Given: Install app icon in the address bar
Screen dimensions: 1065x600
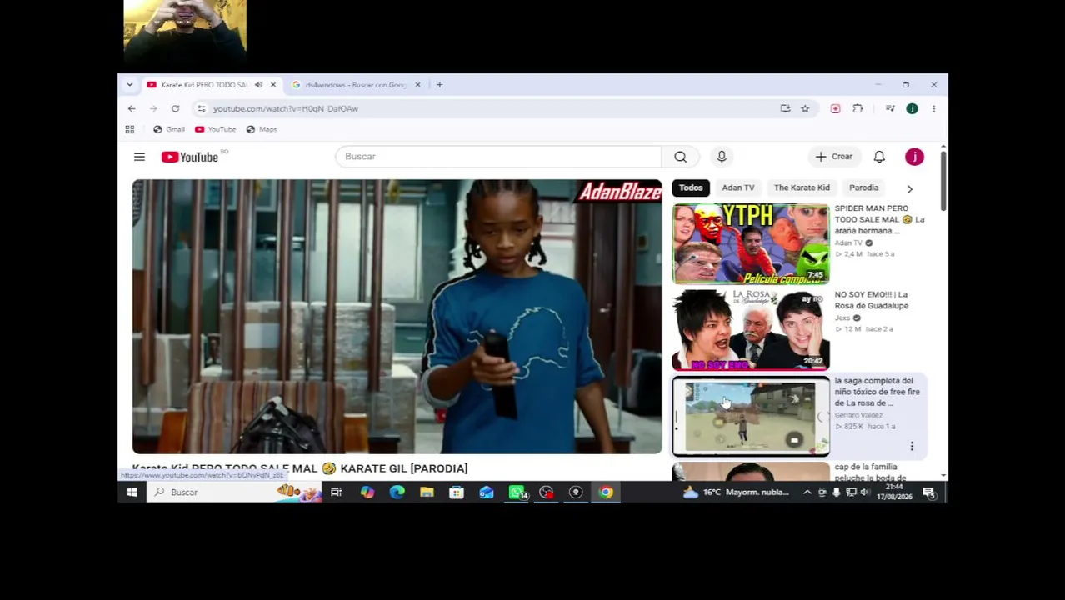Looking at the screenshot, I should click(785, 108).
